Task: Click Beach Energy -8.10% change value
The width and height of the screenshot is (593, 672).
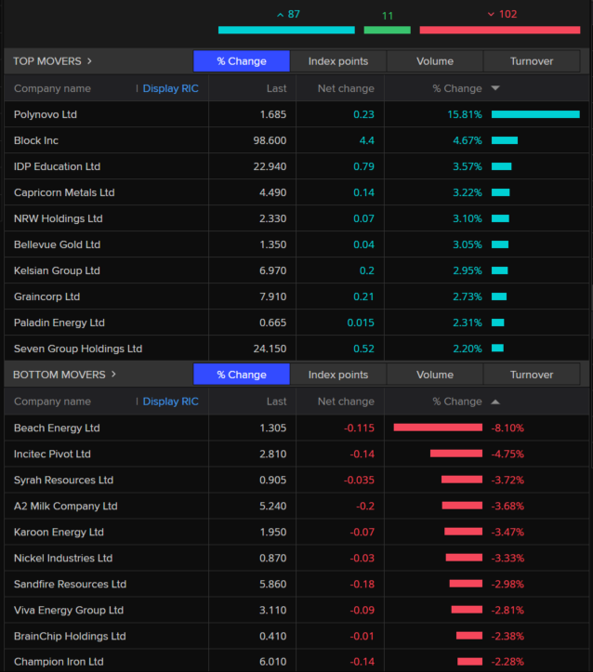Action: coord(507,428)
